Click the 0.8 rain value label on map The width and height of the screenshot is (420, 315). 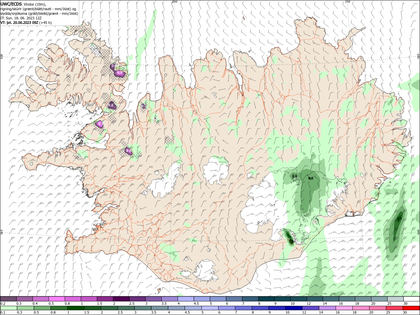pos(311,178)
